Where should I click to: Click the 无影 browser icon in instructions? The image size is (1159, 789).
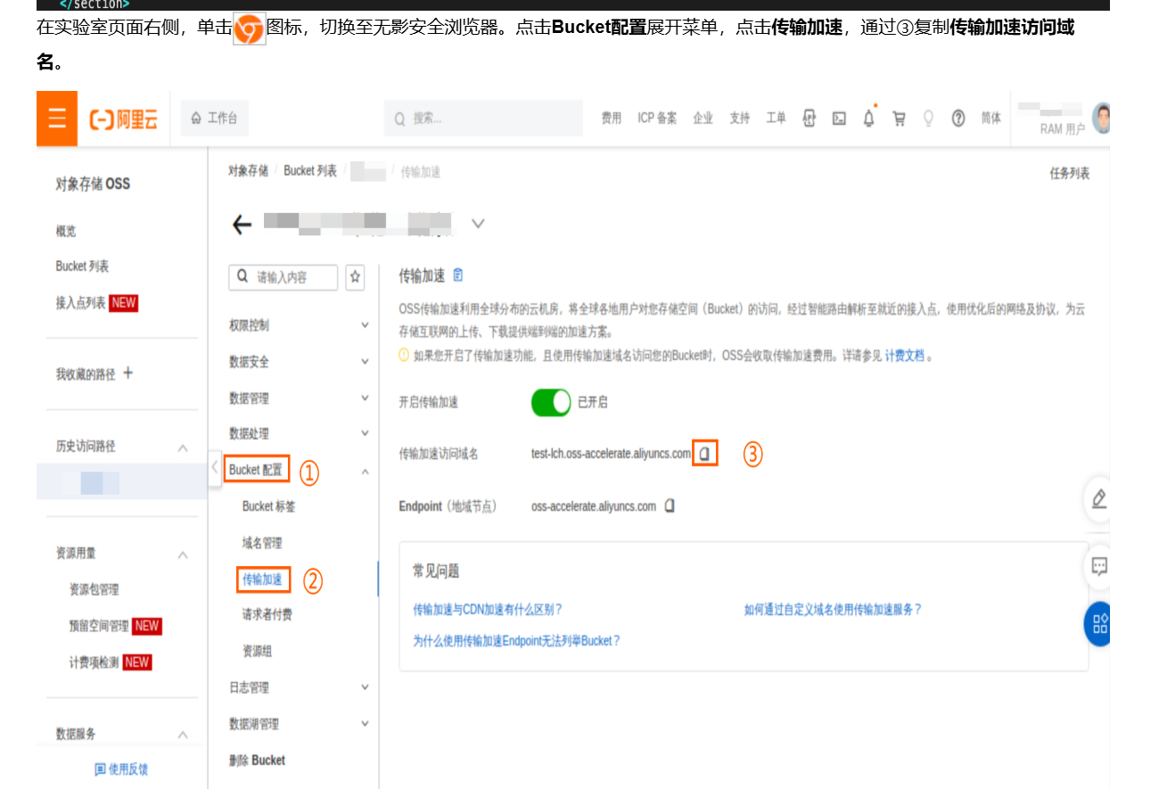250,29
